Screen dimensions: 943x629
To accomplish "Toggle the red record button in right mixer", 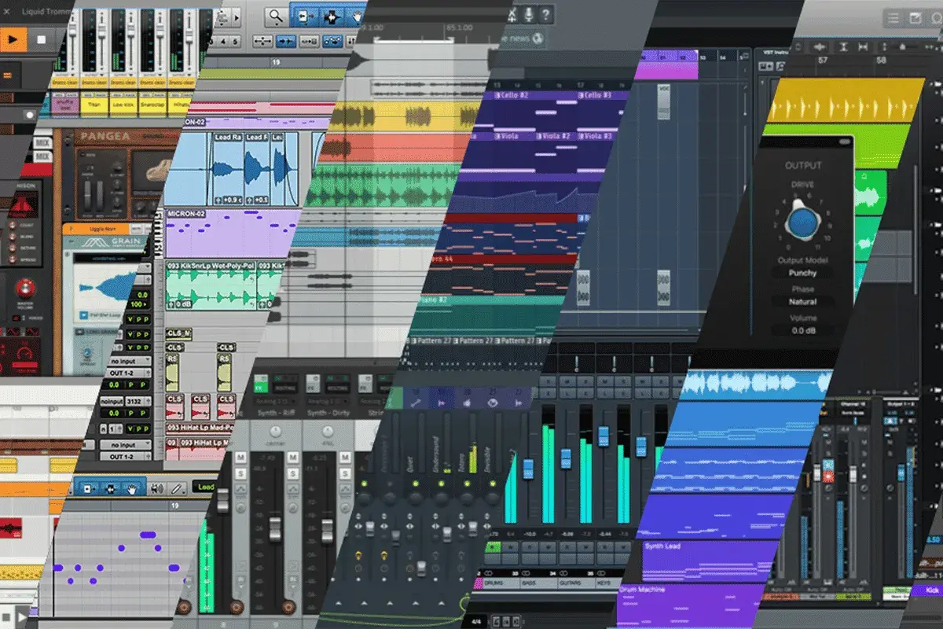I will click(x=828, y=476).
